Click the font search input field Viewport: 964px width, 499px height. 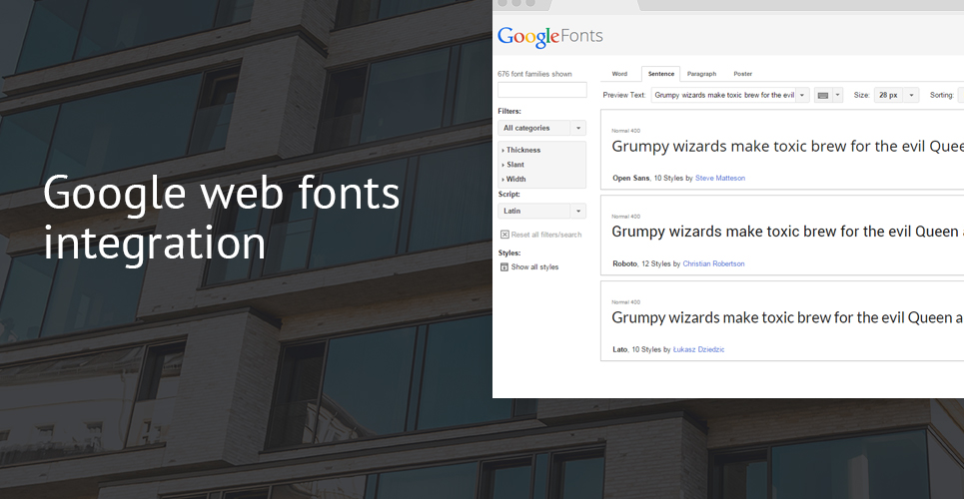point(541,90)
